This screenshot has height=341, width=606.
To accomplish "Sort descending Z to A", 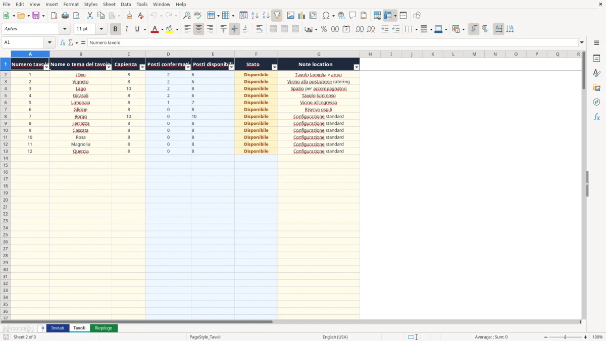I will 266,16.
